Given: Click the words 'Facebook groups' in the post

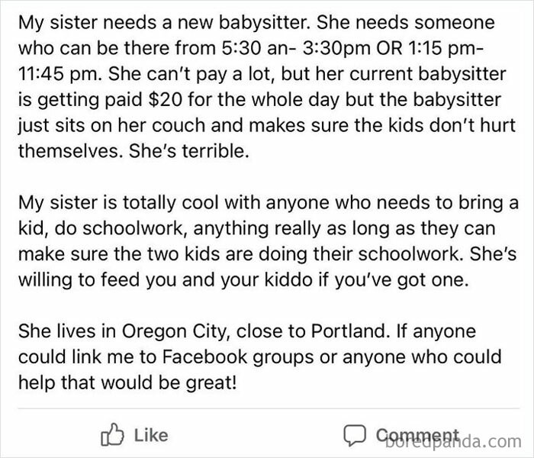Looking at the screenshot, I should (238, 357).
